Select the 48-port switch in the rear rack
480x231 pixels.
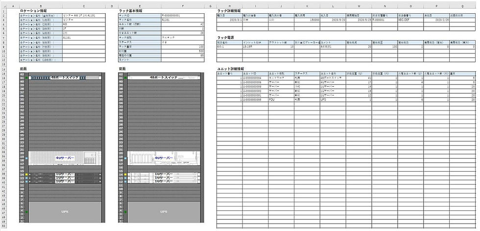164,78
